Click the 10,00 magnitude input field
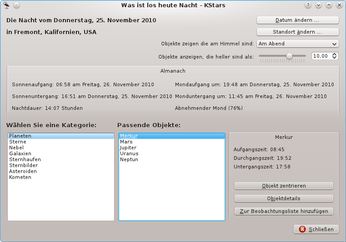The height and width of the screenshot is (242, 346). pos(321,56)
